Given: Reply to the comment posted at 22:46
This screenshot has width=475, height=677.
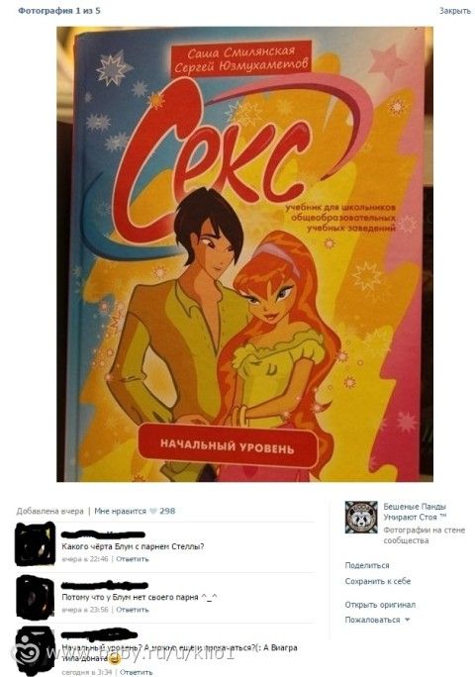Looking at the screenshot, I should coord(133,558).
